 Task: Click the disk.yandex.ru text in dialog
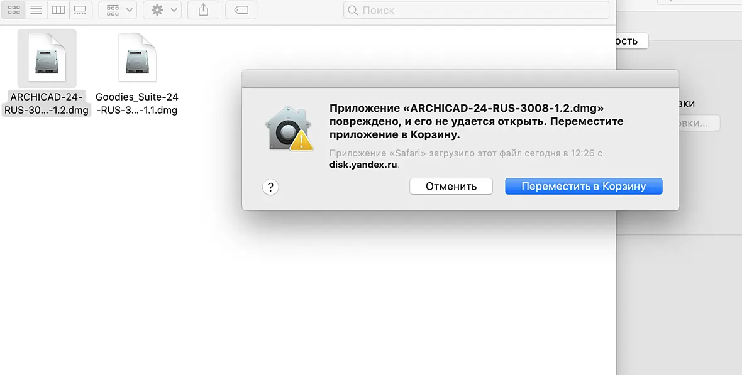[x=363, y=165]
